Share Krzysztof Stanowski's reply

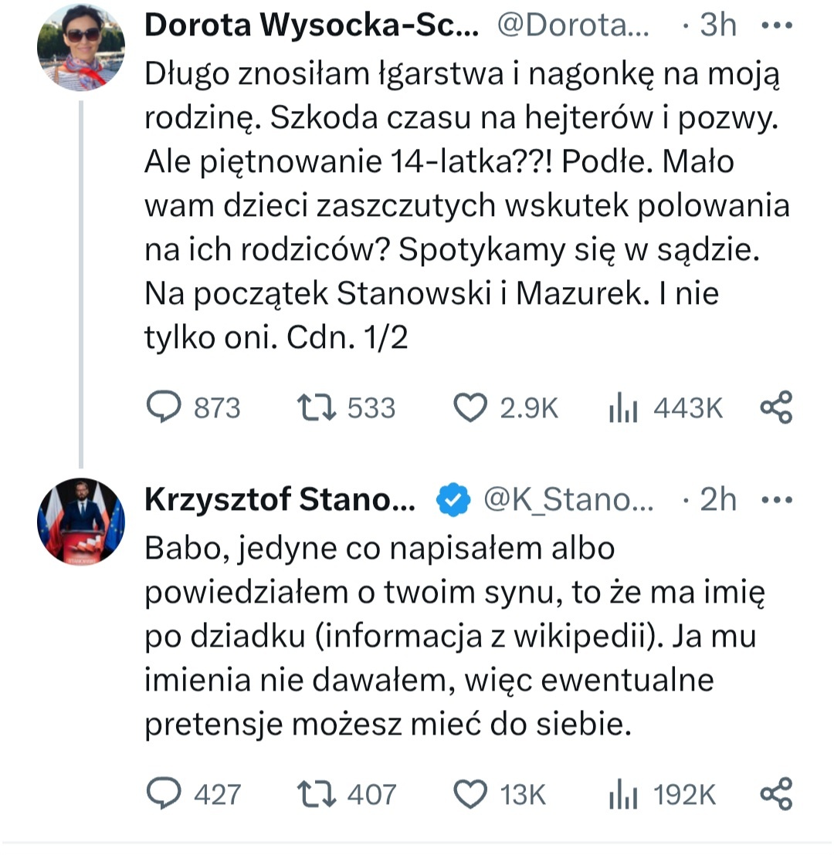pyautogui.click(x=776, y=794)
